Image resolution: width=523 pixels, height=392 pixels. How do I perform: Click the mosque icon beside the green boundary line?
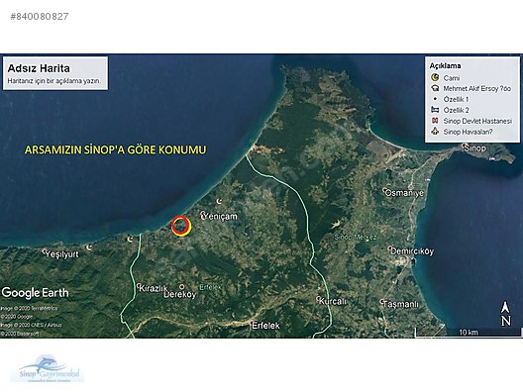click(x=130, y=239)
